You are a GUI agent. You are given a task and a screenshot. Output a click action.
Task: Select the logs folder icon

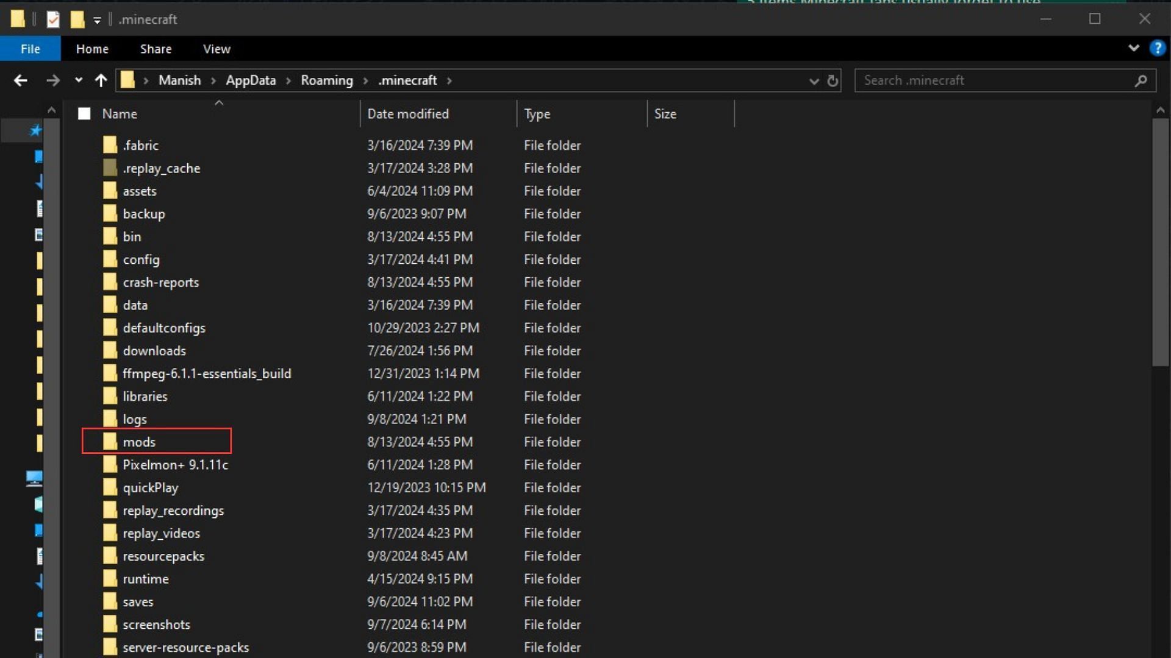[110, 419]
